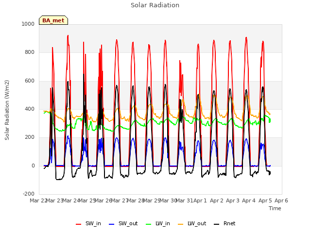Click the Time x-axis label
Viewport: 311px width, 233px height.
tap(275, 208)
